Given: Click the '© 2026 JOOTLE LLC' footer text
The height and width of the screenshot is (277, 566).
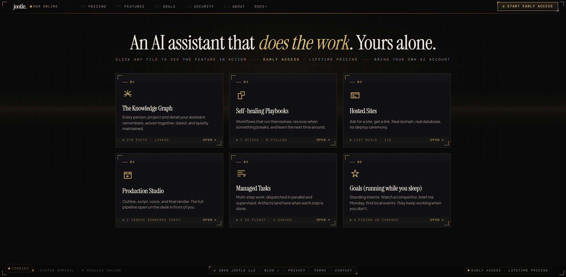Looking at the screenshot, I should (235, 271).
